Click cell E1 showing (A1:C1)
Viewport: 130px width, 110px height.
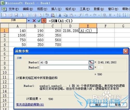pos(88,31)
